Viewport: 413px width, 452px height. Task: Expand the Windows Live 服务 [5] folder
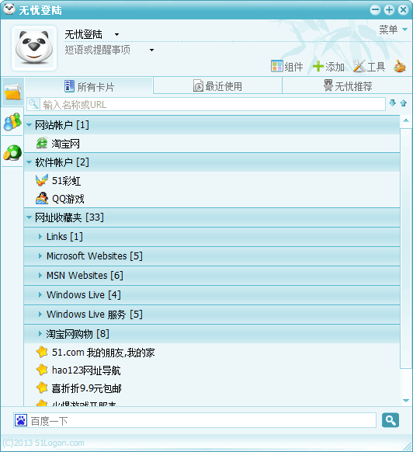pyautogui.click(x=40, y=315)
